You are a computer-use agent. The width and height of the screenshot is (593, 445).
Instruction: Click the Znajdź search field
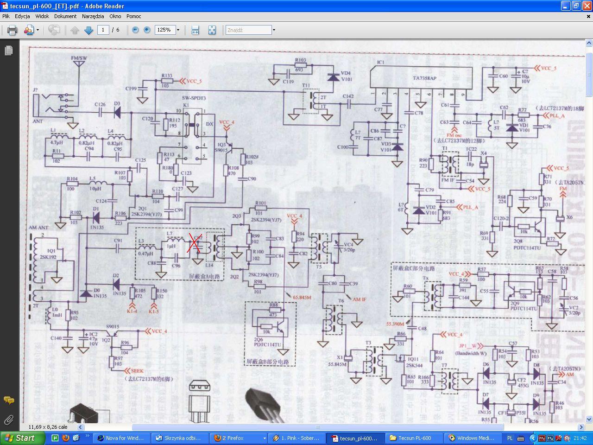[x=248, y=30]
